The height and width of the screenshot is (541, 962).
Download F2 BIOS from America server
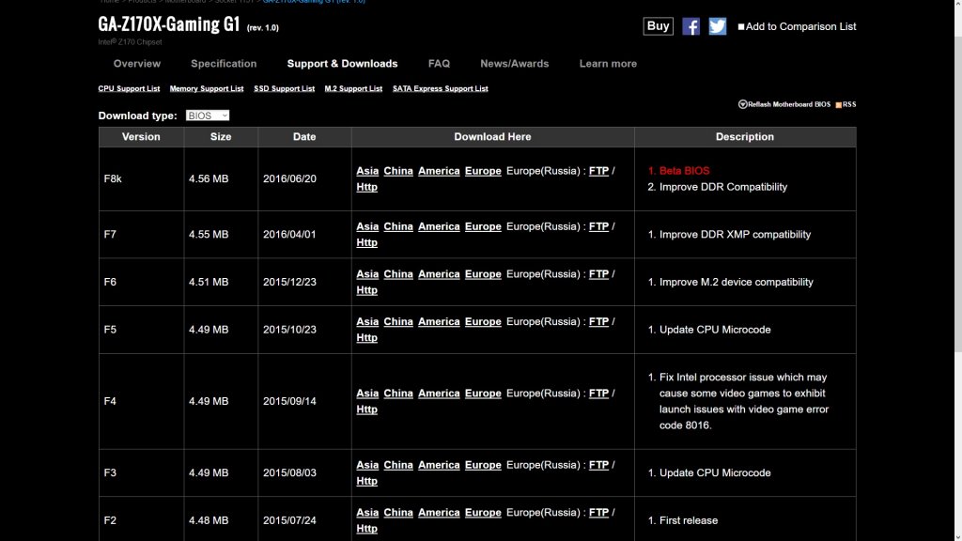(x=439, y=513)
